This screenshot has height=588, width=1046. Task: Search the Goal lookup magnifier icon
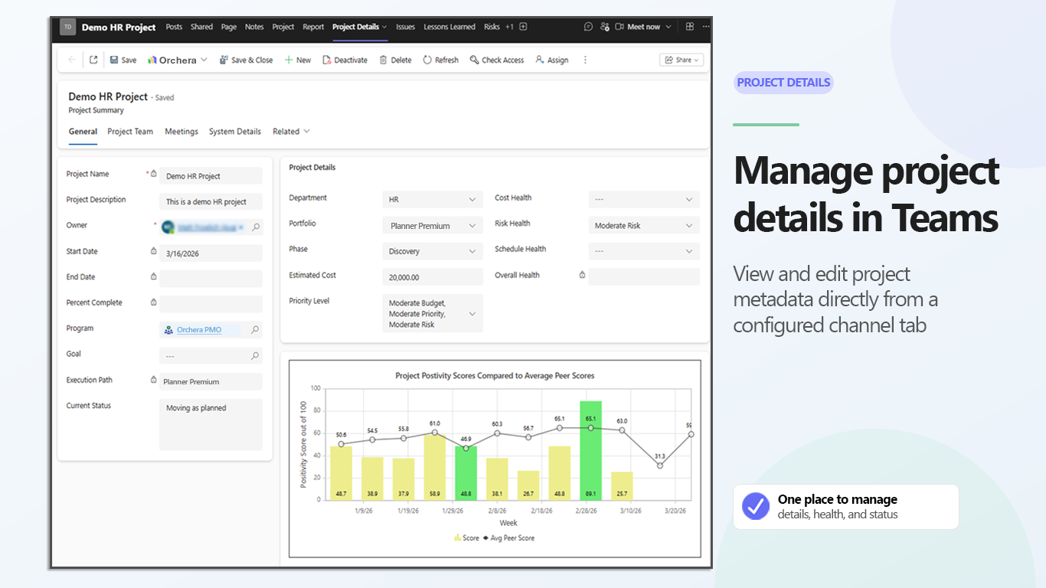256,356
